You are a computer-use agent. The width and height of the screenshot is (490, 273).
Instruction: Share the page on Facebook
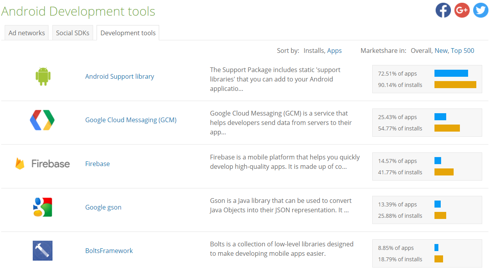[x=443, y=10]
